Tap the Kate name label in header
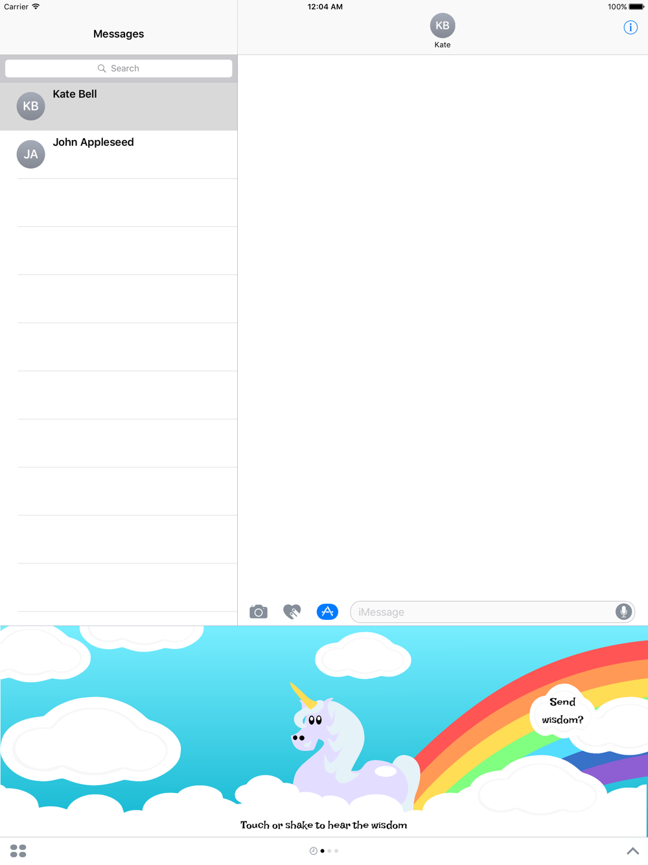The width and height of the screenshot is (648, 865). (443, 45)
